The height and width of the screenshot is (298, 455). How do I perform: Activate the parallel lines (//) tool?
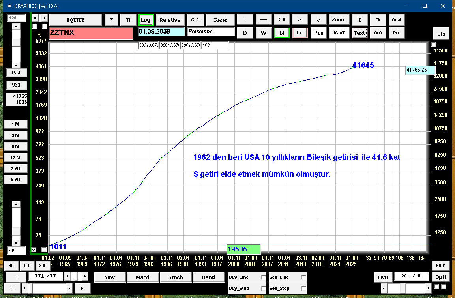click(318, 20)
